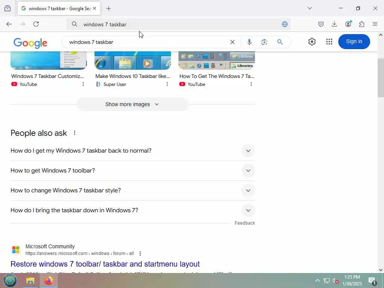Open Google quick settings gear
The image size is (384, 288).
(x=312, y=42)
